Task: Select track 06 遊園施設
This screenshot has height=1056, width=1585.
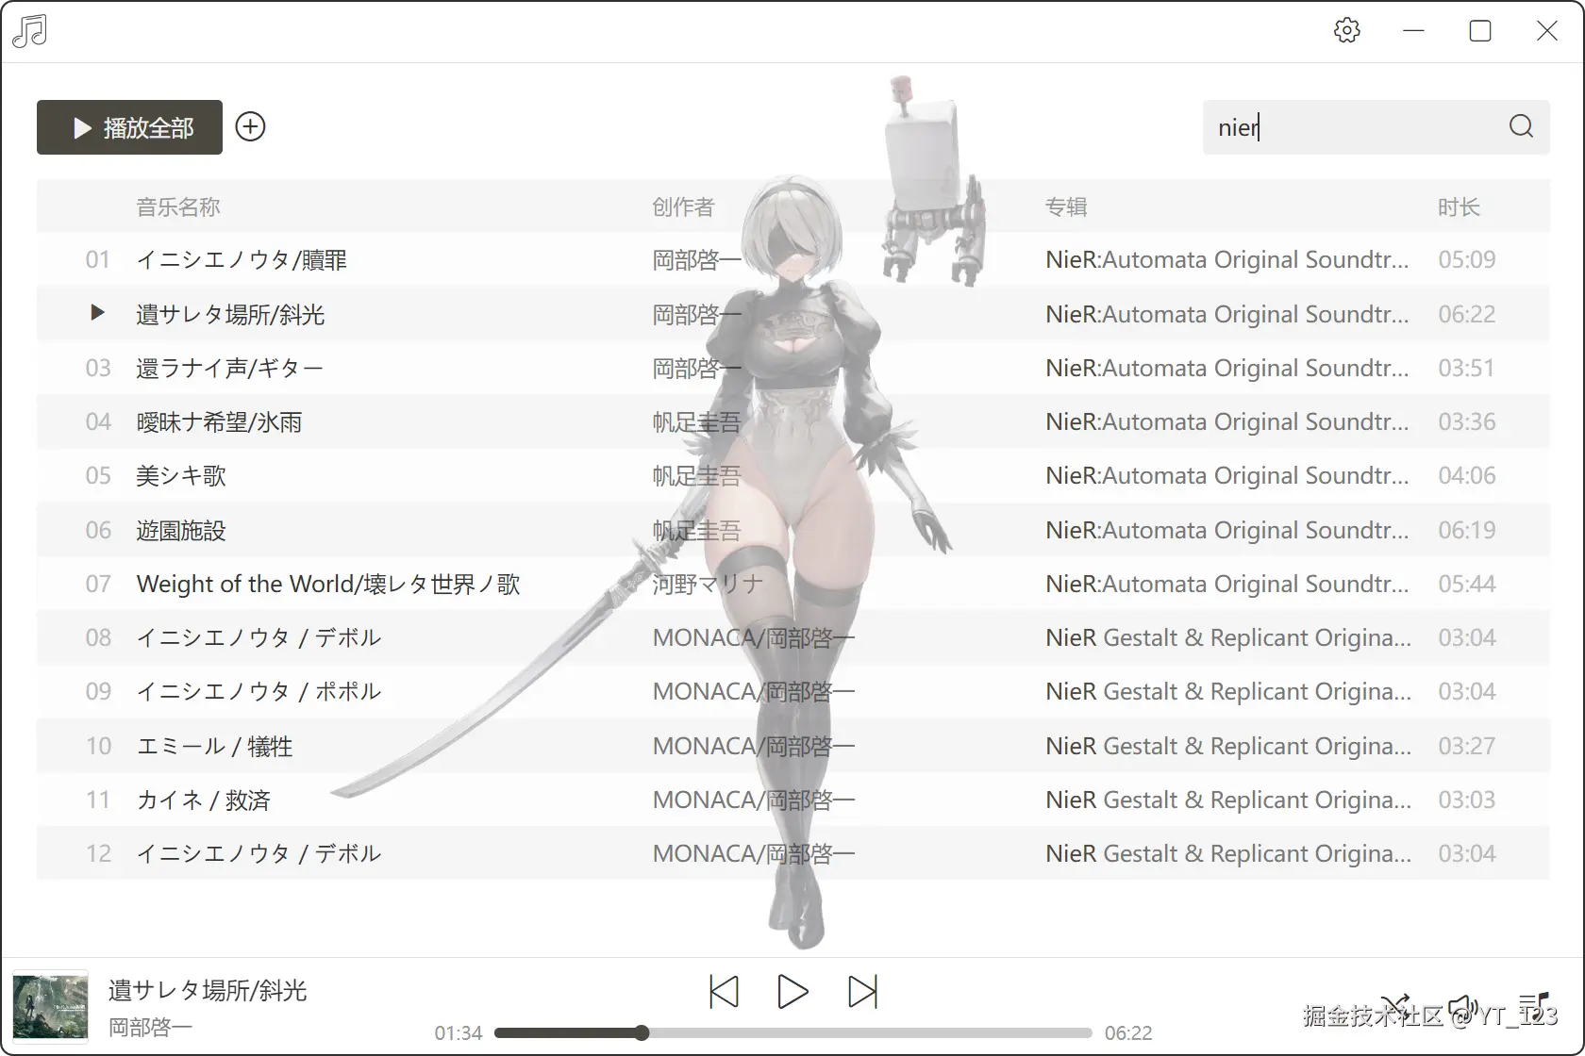Action: (792, 530)
